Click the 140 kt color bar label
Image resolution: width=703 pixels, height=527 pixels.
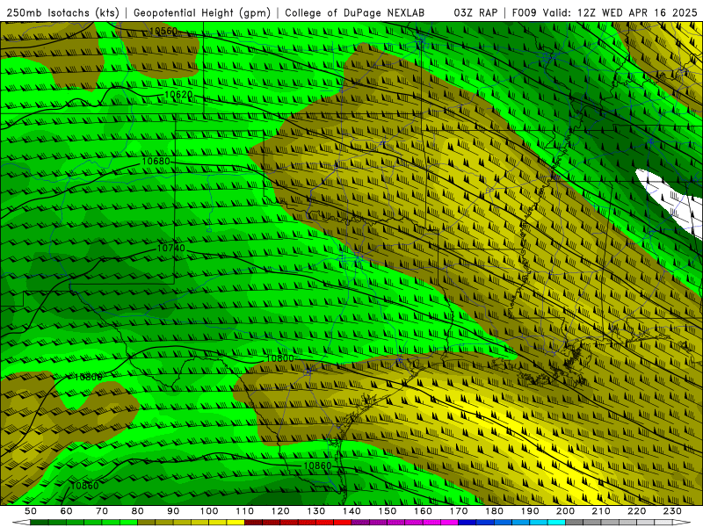pos(351,511)
